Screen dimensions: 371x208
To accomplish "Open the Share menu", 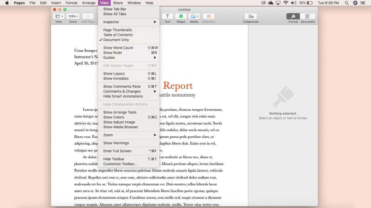I will (118, 3).
